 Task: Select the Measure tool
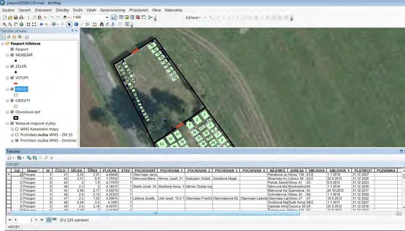point(95,24)
